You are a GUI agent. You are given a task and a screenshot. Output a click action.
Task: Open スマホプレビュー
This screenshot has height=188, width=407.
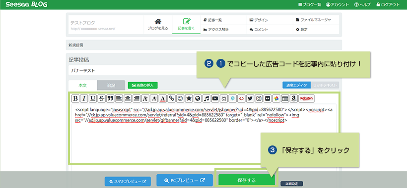pyautogui.click(x=128, y=182)
